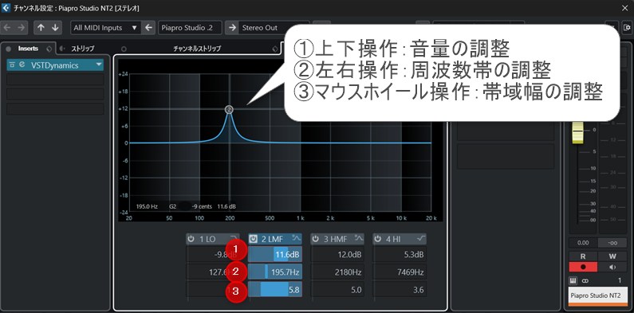Enable Write automation W button
The image size is (634, 313).
(613, 256)
